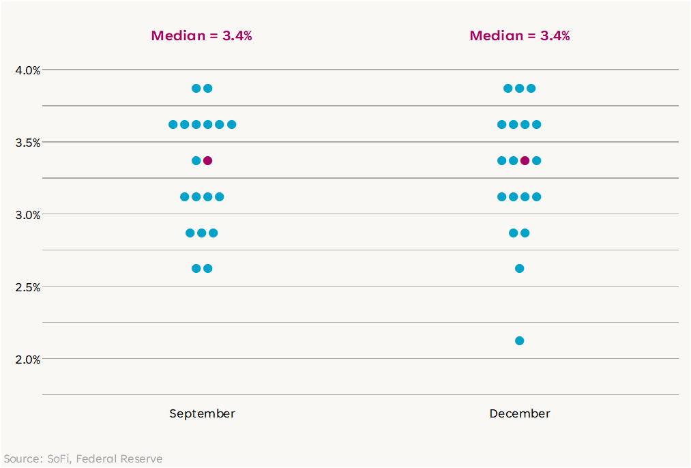The image size is (691, 468).
Task: Click the December median 3.4% label
Action: pyautogui.click(x=520, y=35)
